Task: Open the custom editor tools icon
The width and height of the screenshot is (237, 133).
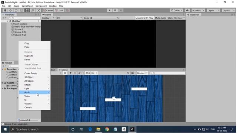Action: click(x=39, y=10)
